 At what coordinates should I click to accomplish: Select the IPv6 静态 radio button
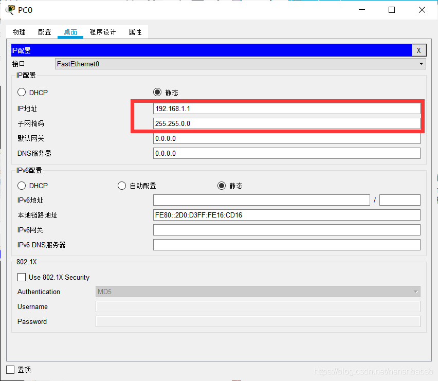click(222, 186)
